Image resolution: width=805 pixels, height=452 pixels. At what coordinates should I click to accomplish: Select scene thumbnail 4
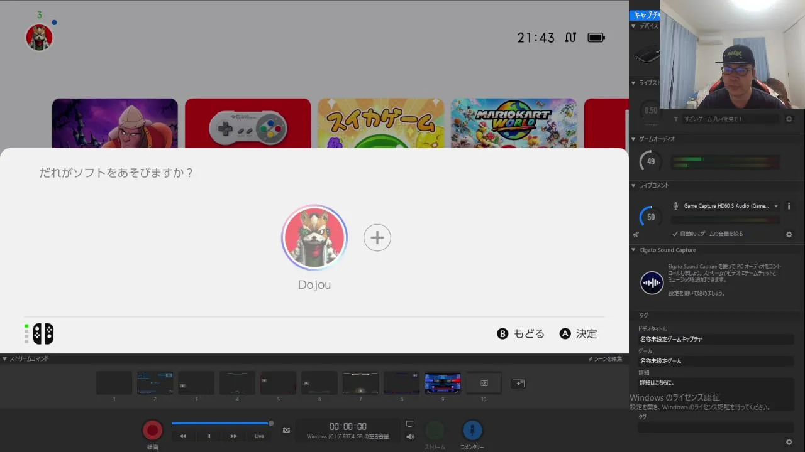[x=237, y=383]
